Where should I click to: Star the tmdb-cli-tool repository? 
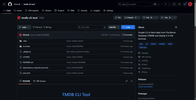tap(166, 17)
